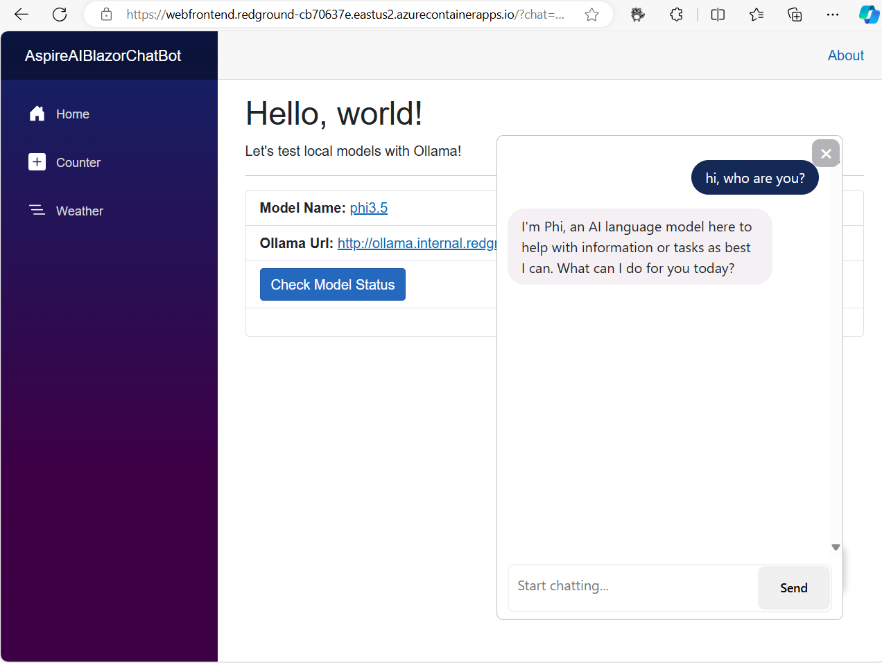Open the Favorites list icon
The image size is (882, 663).
click(756, 14)
